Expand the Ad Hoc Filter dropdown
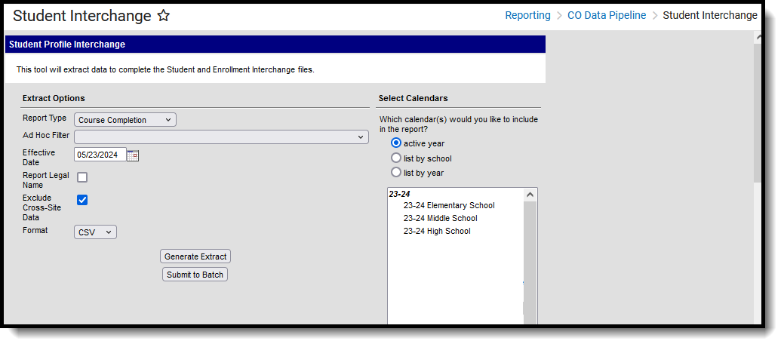784x347 pixels. (221, 137)
